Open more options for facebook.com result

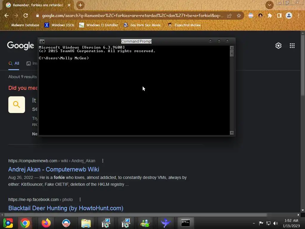tap(80, 199)
